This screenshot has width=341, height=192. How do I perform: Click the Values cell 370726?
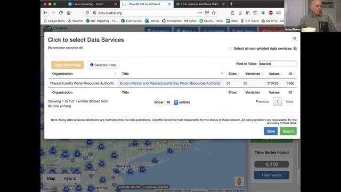(x=273, y=83)
